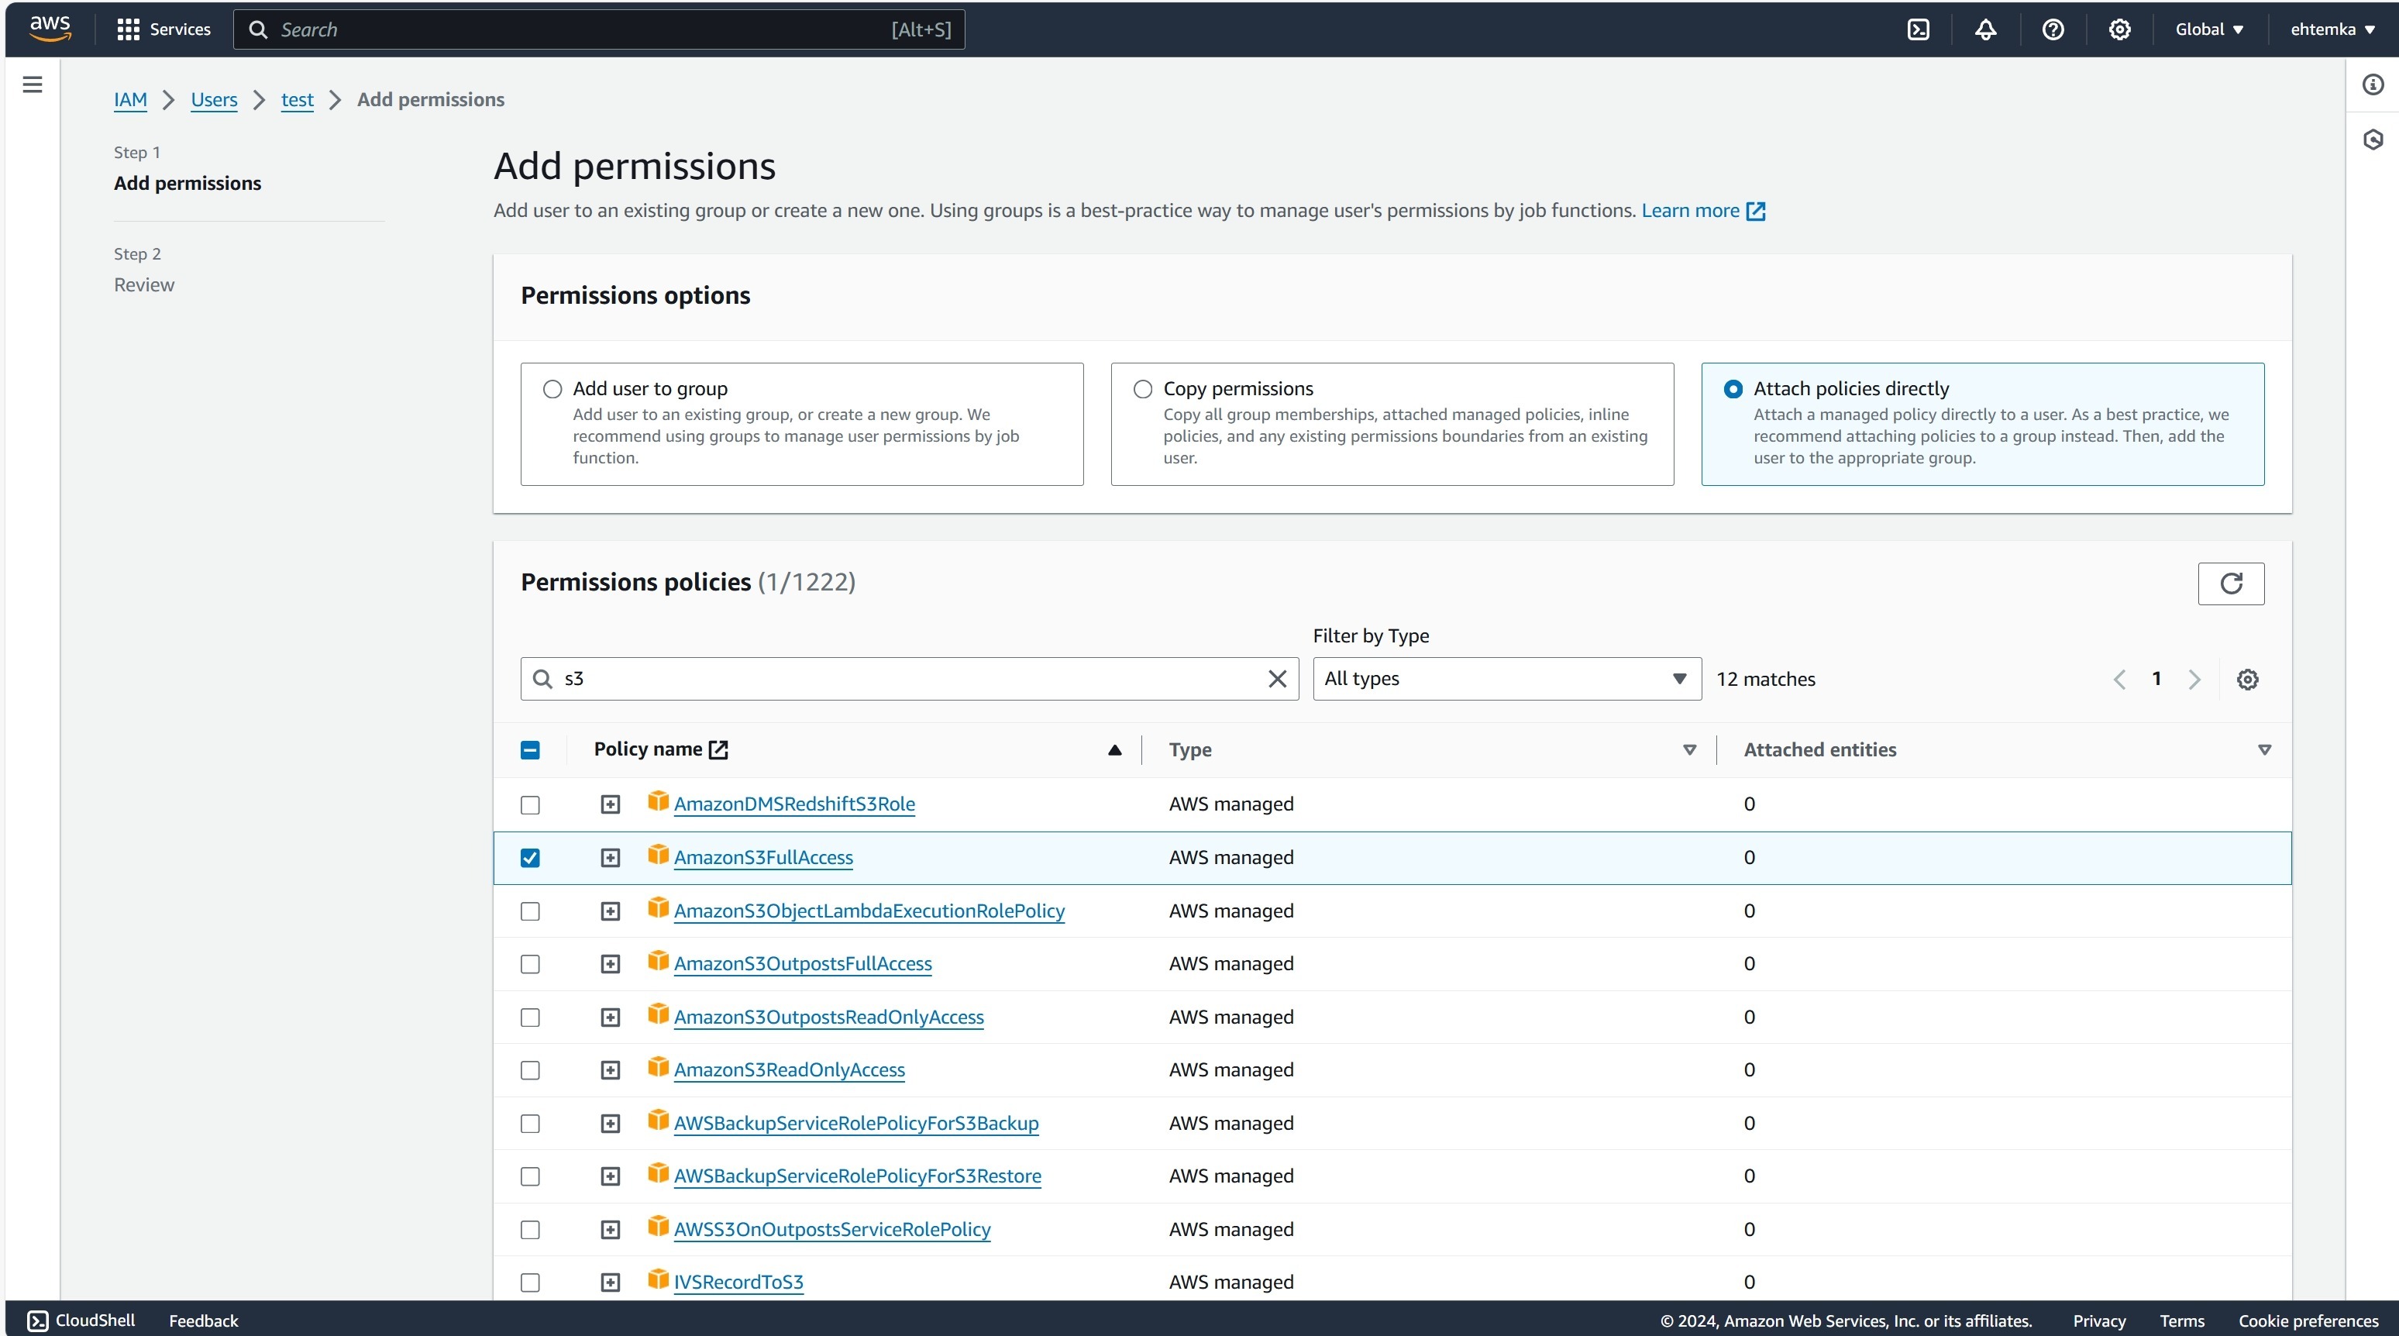Open the Terms link in footer

pyautogui.click(x=2181, y=1321)
